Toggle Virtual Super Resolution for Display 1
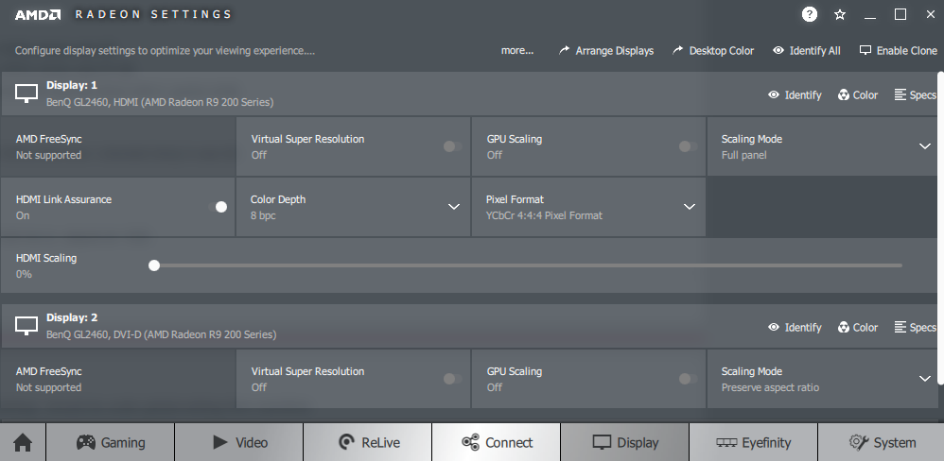The width and height of the screenshot is (944, 461). click(453, 146)
